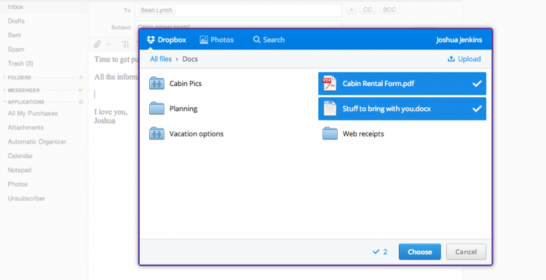Add recipient with plus button
The height and width of the screenshot is (280, 546).
coord(351,10)
